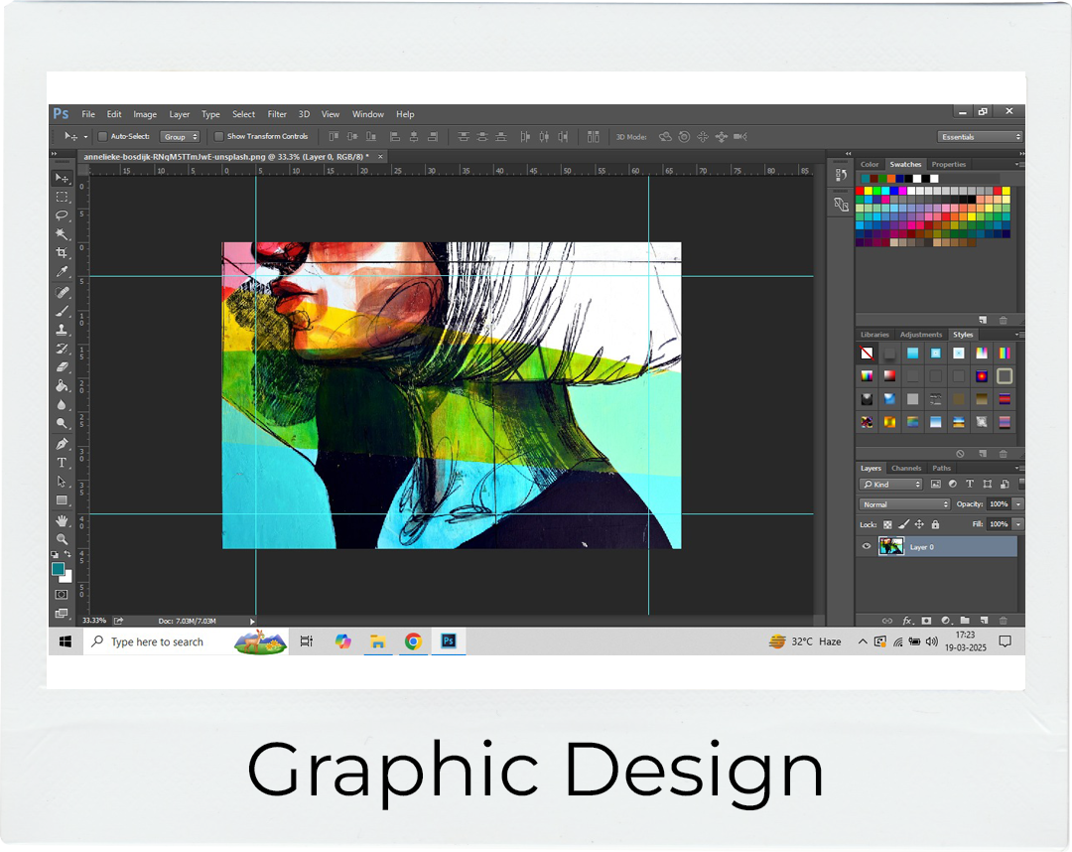Open the Filter menu
Viewport: 1072px width, 852px height.
pos(277,114)
